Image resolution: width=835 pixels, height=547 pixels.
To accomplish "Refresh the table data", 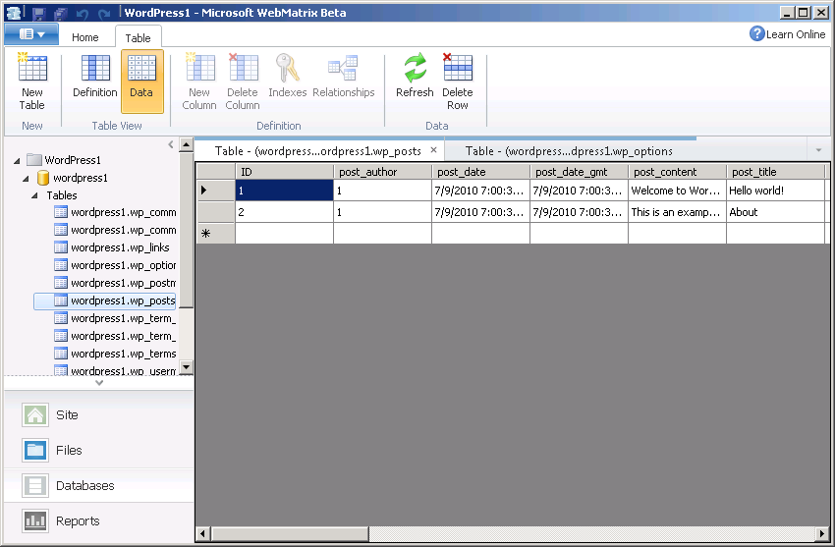I will pos(415,76).
